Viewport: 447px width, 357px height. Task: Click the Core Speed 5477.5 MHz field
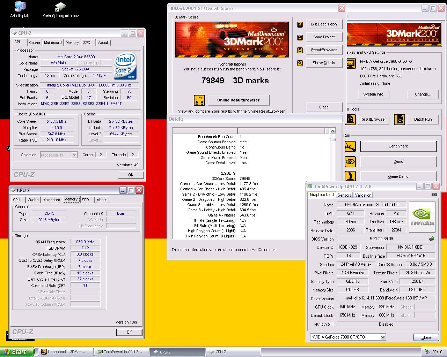(x=57, y=121)
